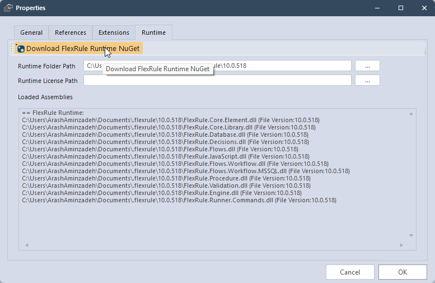Select the FlexRule.Procedure.dll line
The height and width of the screenshot is (283, 435).
coord(166,178)
